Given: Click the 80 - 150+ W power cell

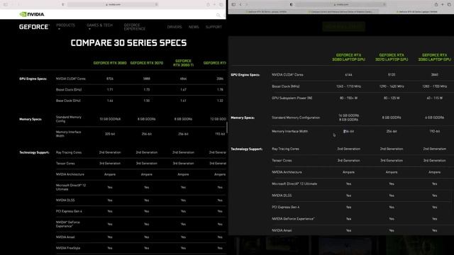Looking at the screenshot, I should 348,98.
